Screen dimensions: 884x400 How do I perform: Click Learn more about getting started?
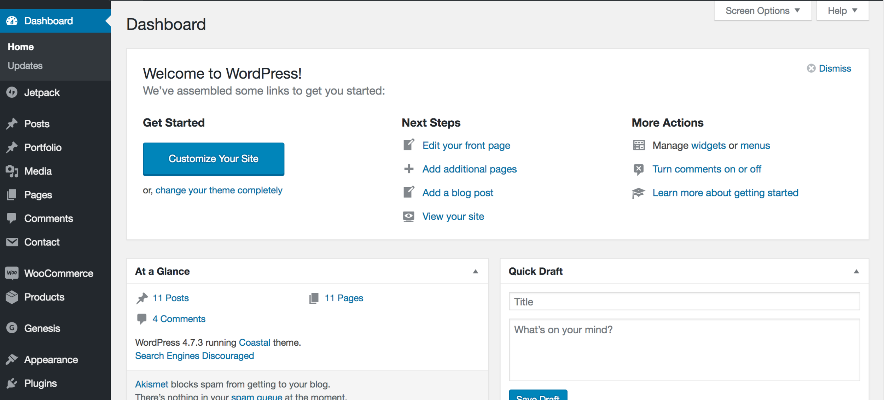[x=725, y=193]
